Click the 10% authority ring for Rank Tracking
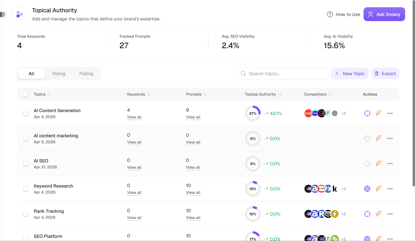This screenshot has width=415, height=241. (x=253, y=214)
